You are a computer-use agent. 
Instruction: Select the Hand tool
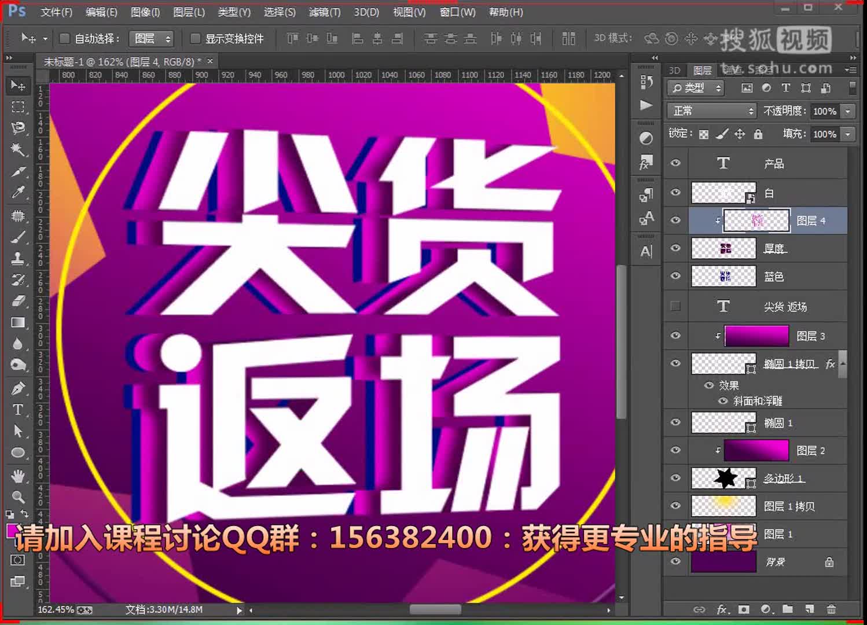tap(18, 476)
